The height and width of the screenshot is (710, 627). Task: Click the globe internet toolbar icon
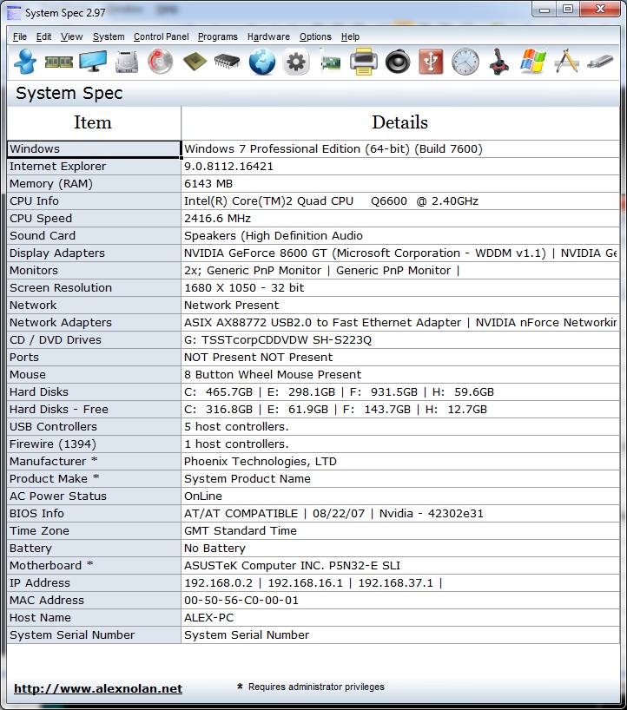[261, 62]
